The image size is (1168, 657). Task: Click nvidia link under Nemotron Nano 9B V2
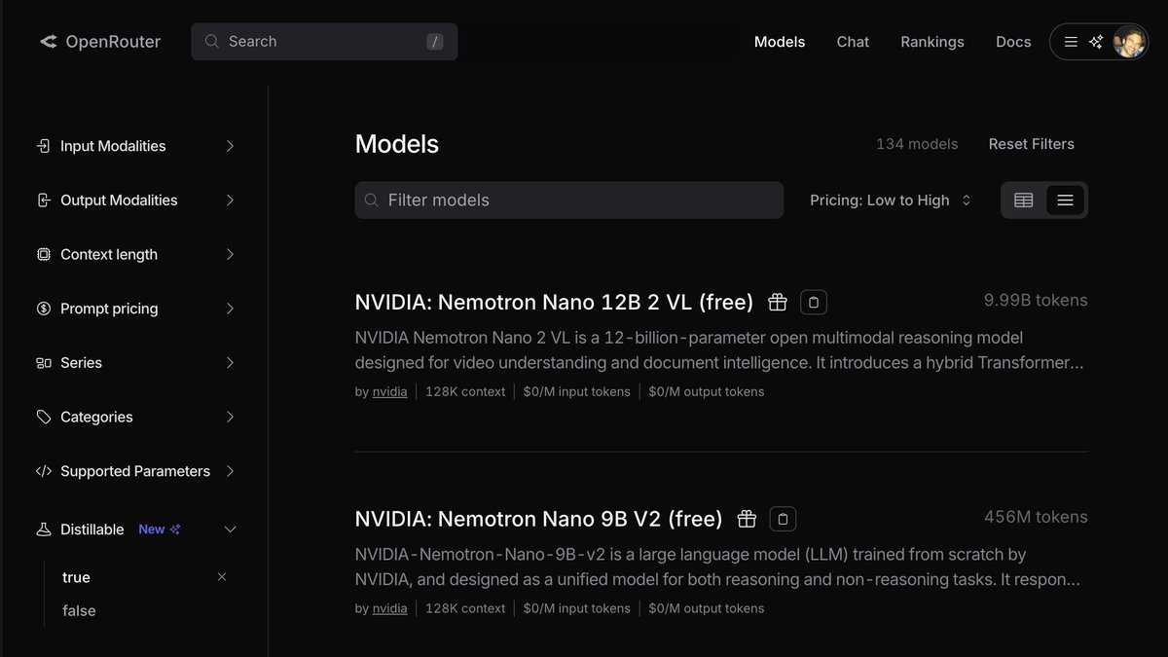pos(390,608)
